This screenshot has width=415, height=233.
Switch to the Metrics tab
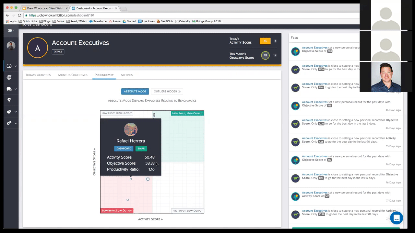pyautogui.click(x=126, y=75)
